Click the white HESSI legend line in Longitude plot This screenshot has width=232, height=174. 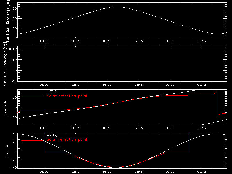coord(32,93)
